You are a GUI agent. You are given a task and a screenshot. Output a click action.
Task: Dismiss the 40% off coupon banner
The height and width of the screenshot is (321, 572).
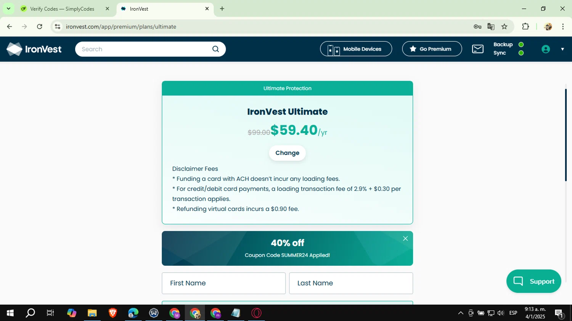[405, 238]
